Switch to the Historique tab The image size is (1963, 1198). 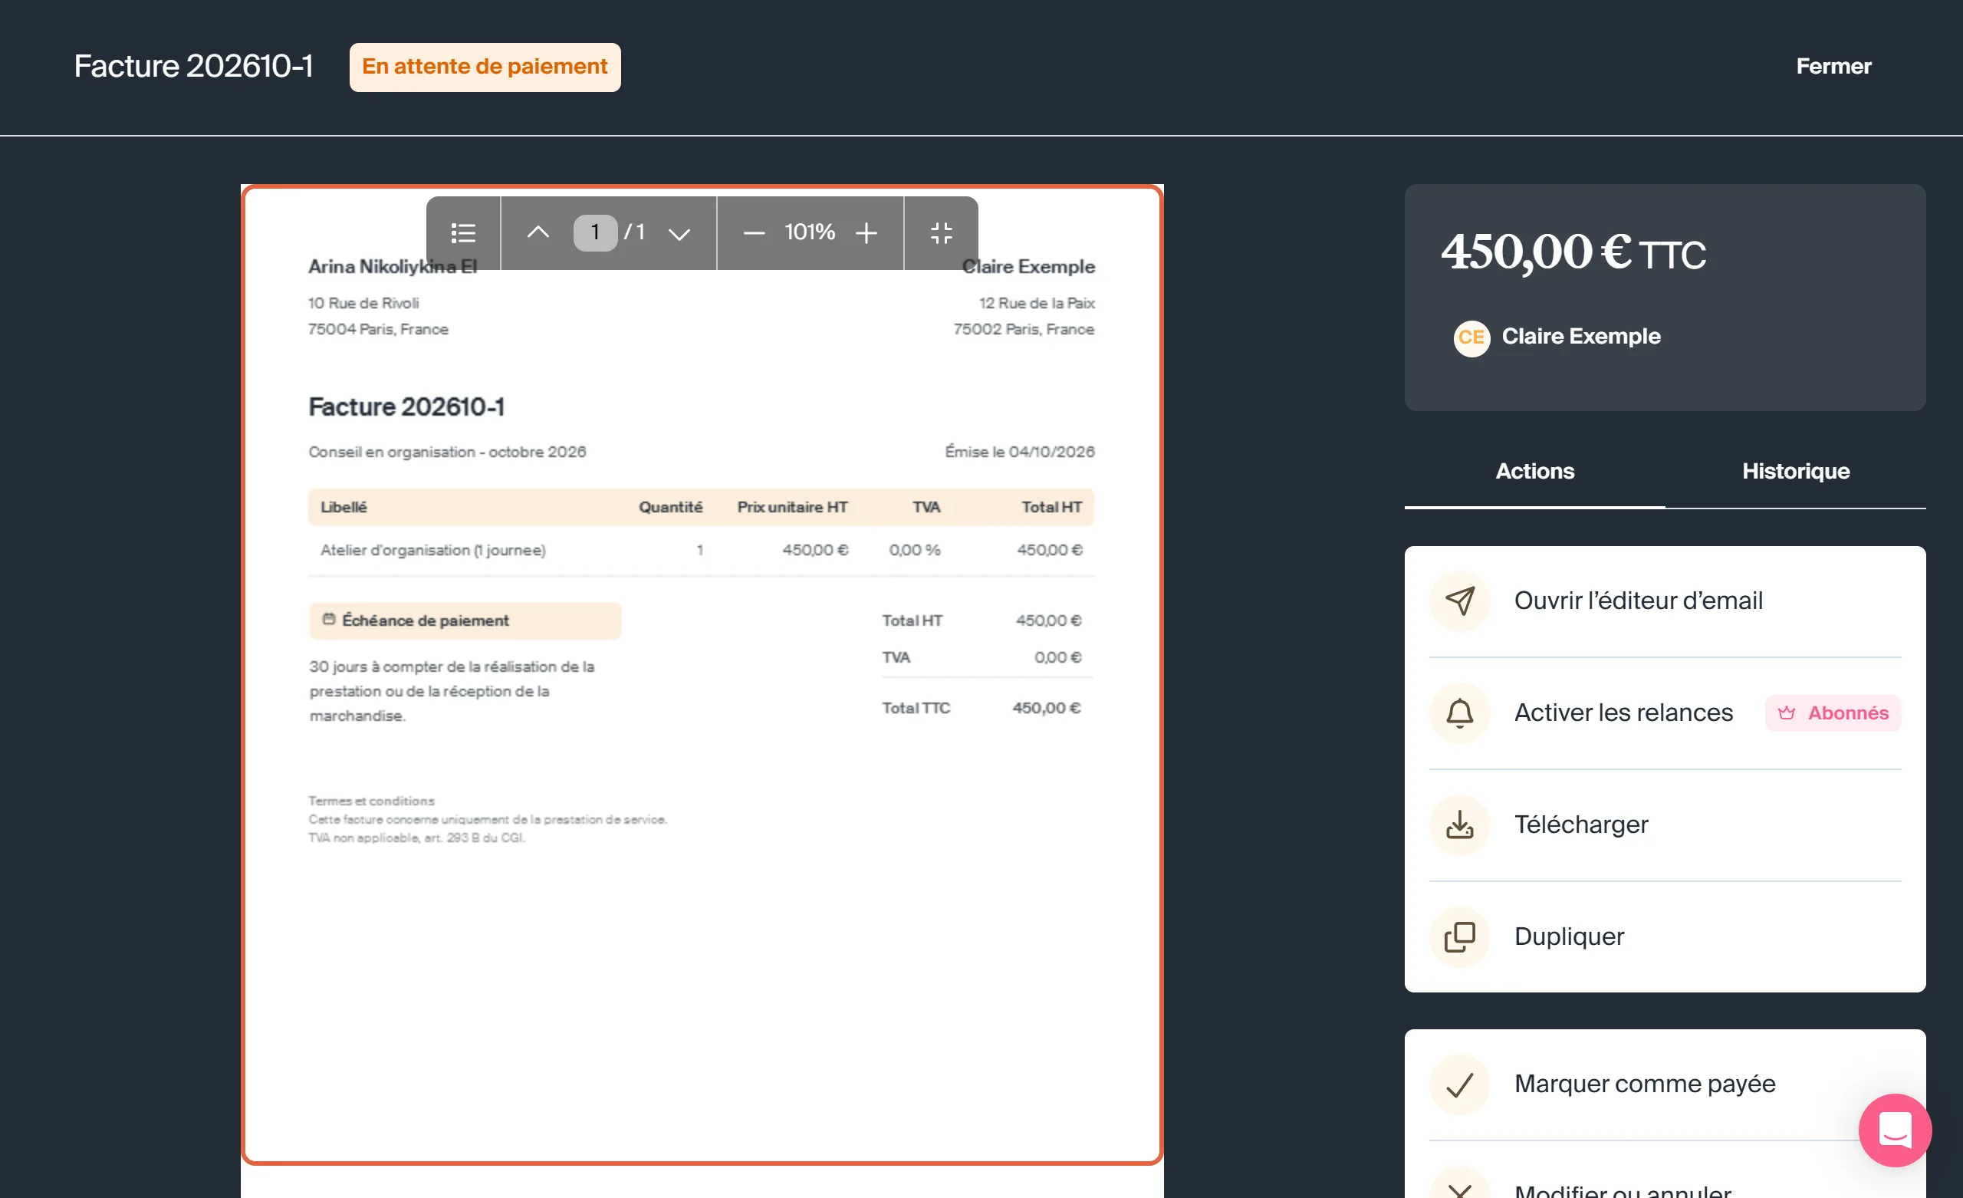coord(1795,471)
